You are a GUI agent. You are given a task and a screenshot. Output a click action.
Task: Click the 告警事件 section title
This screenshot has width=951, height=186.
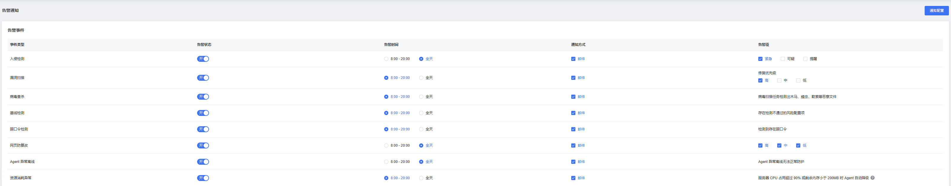pos(16,30)
